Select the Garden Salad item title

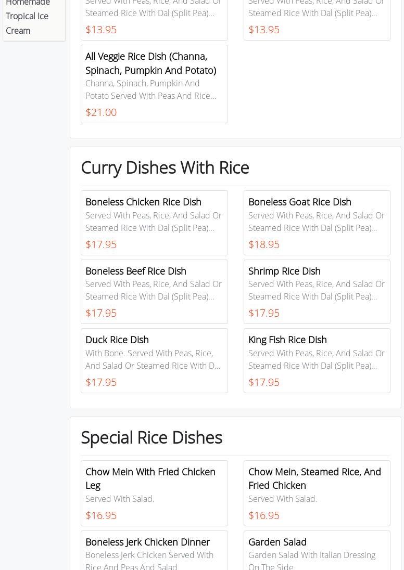[277, 542]
